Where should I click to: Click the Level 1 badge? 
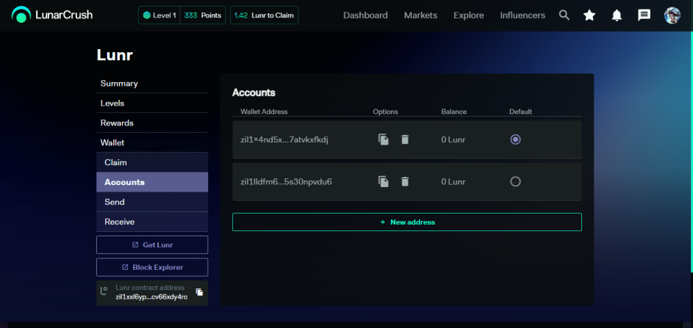pos(159,15)
